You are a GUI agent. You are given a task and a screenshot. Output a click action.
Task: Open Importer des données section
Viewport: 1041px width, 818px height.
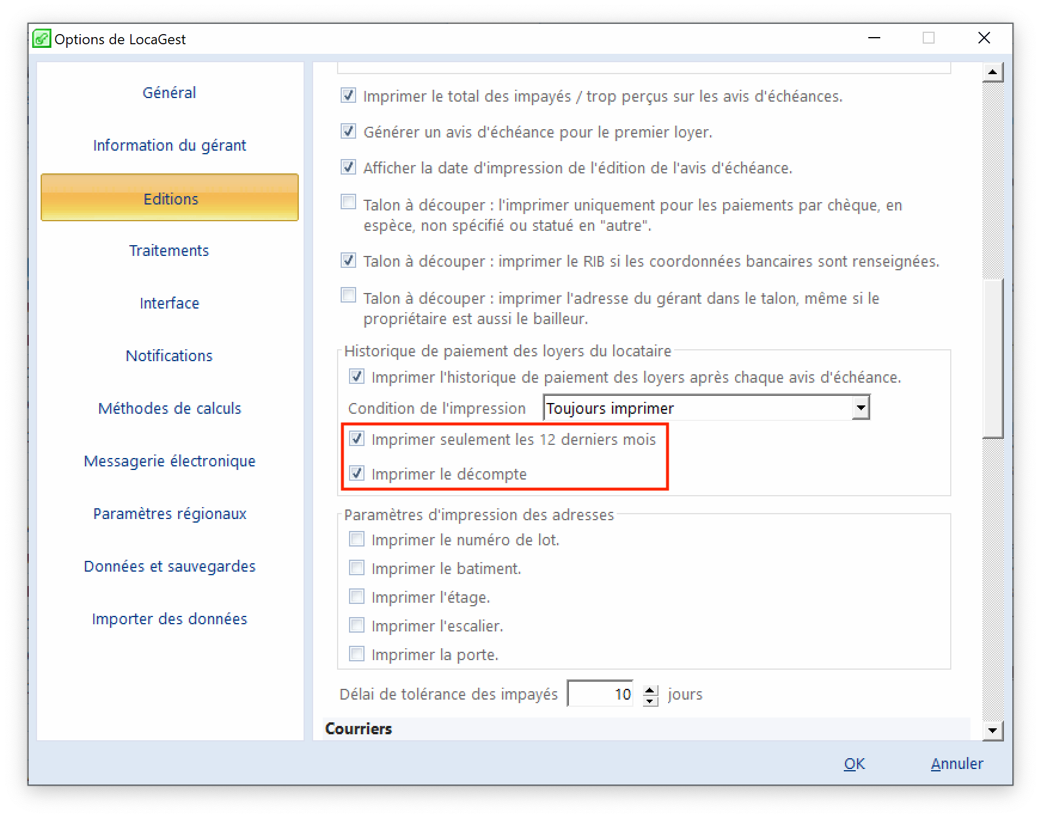click(x=169, y=619)
